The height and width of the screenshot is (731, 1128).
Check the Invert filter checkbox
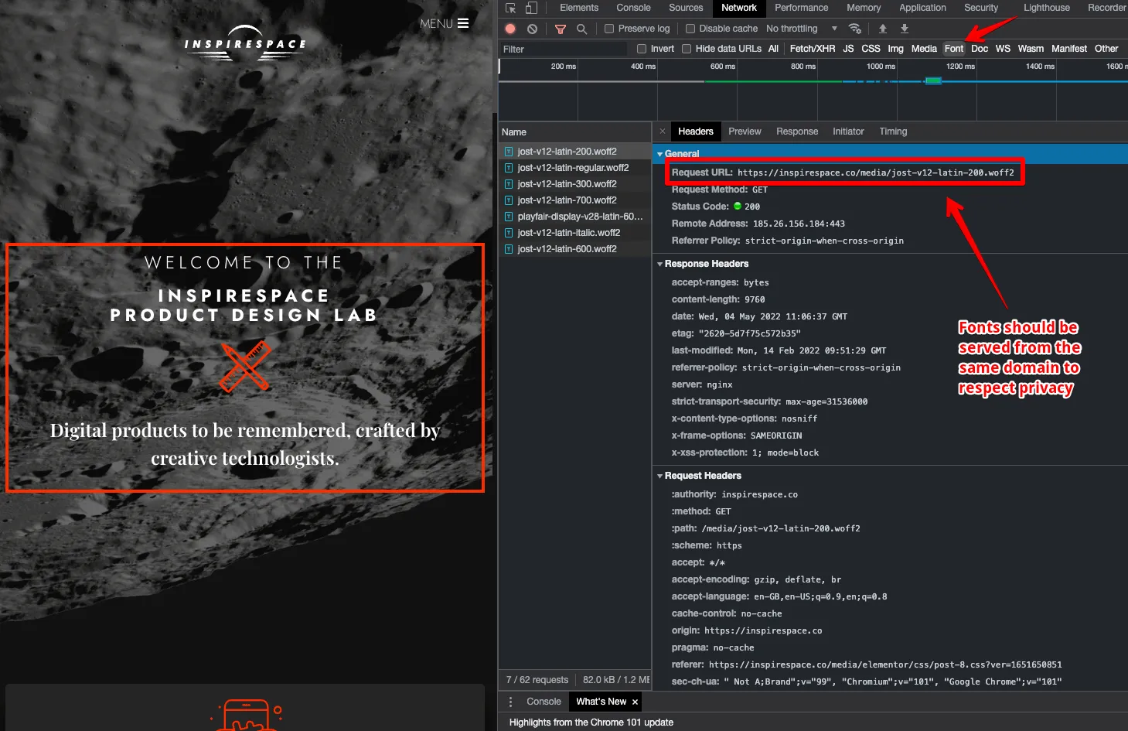click(642, 49)
